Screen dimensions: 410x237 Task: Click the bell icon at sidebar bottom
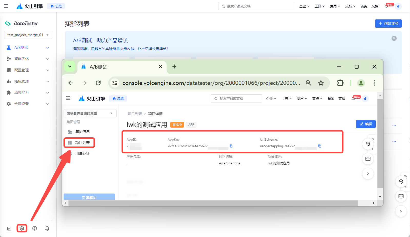pos(47,228)
